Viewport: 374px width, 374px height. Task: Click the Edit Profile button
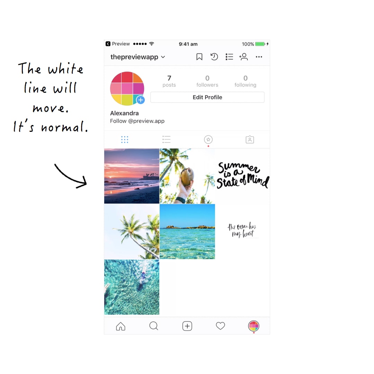[x=207, y=97]
